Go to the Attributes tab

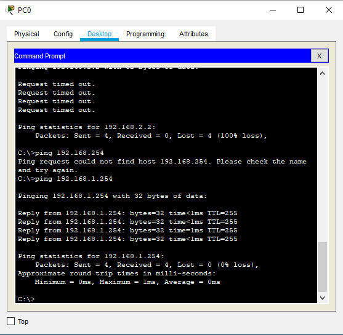coord(193,34)
